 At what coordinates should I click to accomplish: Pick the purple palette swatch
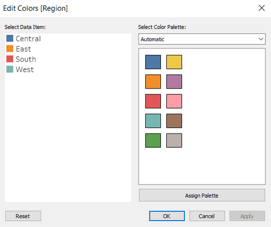[174, 81]
